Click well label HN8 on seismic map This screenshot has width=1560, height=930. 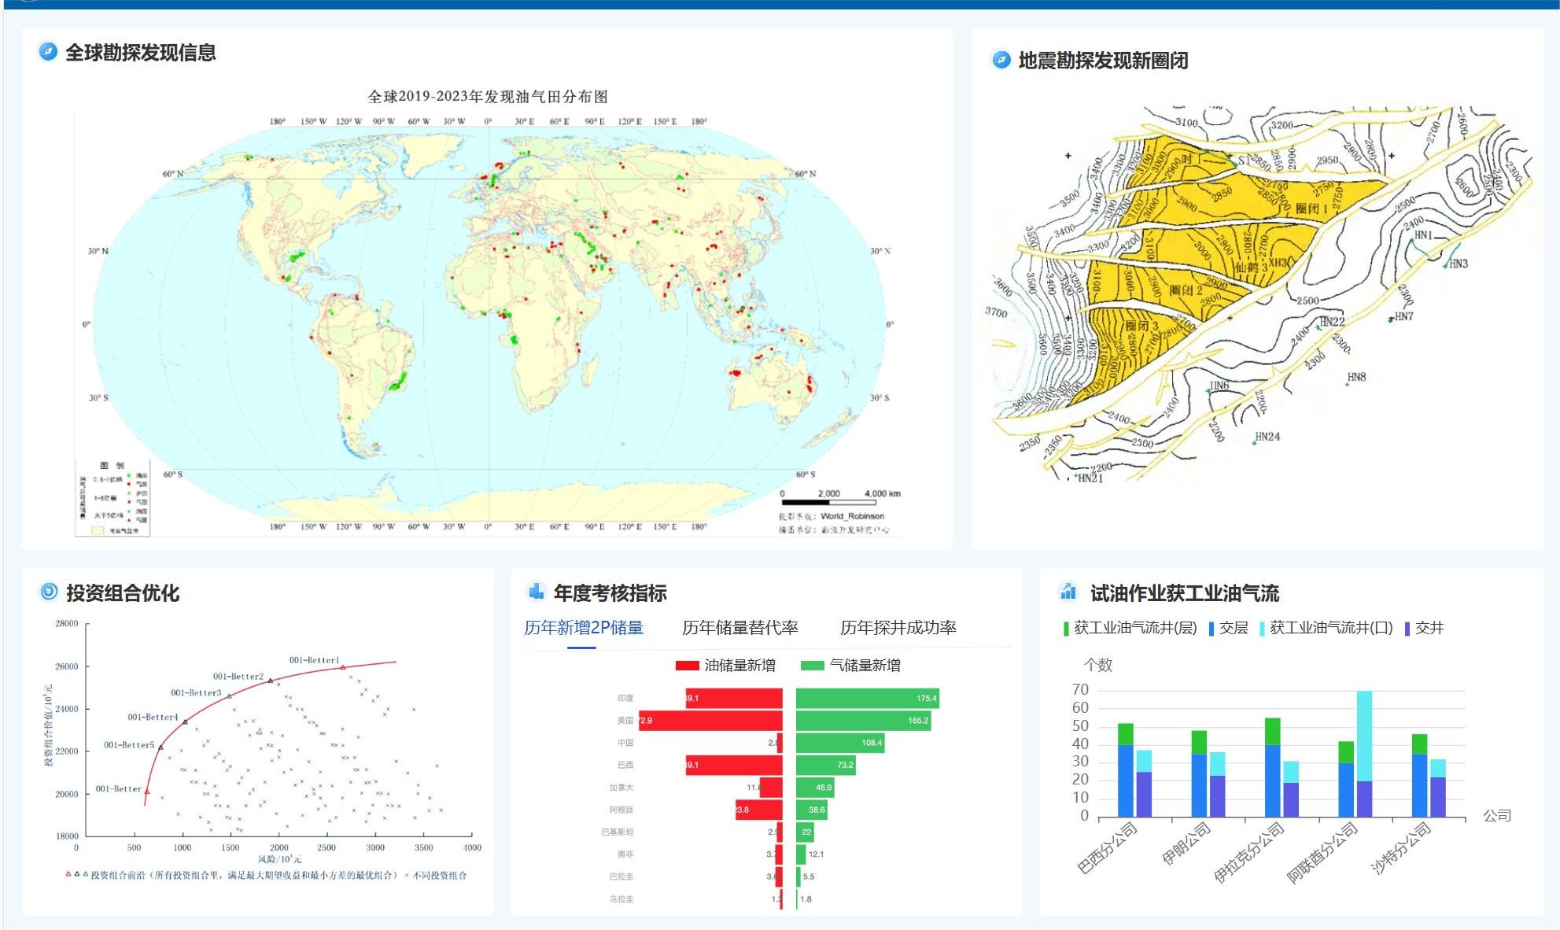[1357, 377]
